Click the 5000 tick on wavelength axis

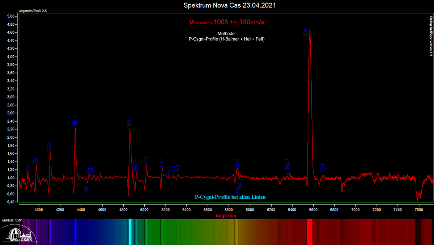coord(144,210)
